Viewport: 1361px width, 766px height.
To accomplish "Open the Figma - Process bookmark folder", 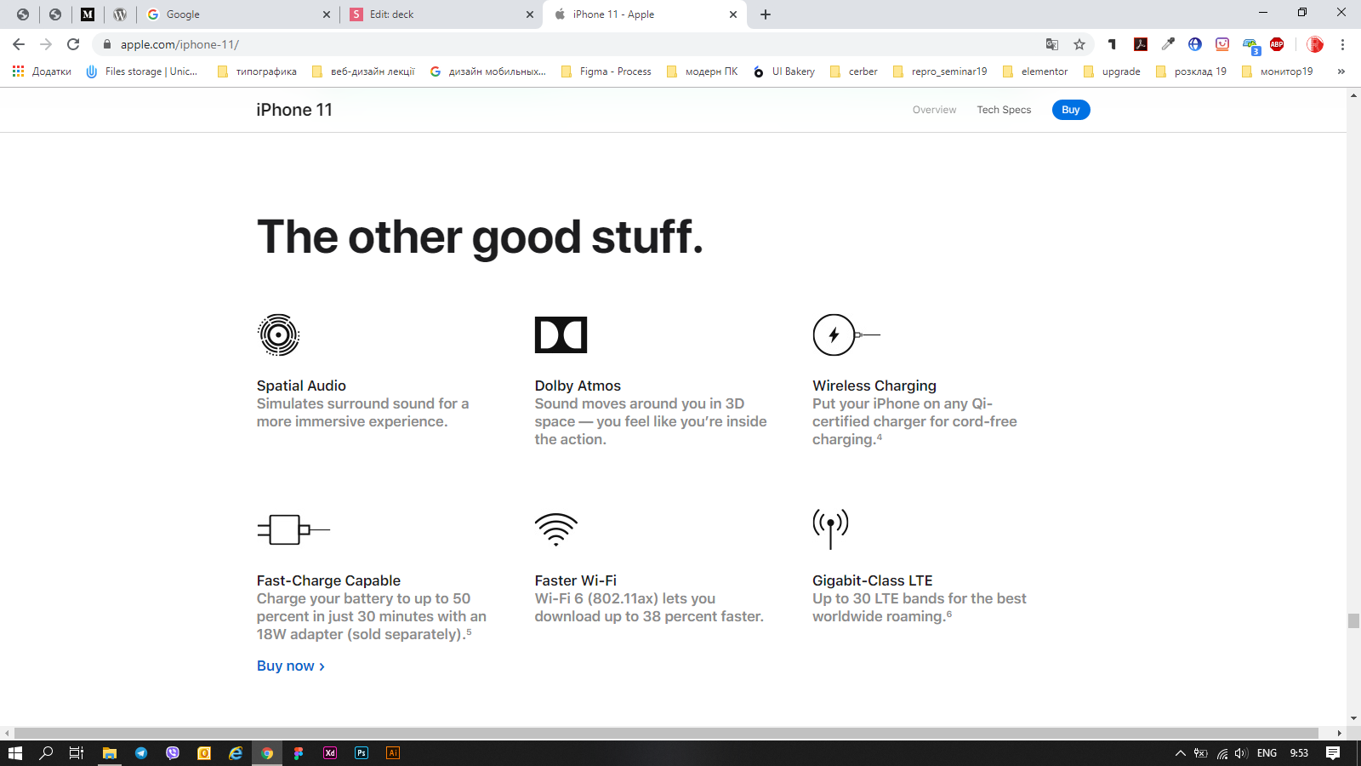I will (x=606, y=71).
